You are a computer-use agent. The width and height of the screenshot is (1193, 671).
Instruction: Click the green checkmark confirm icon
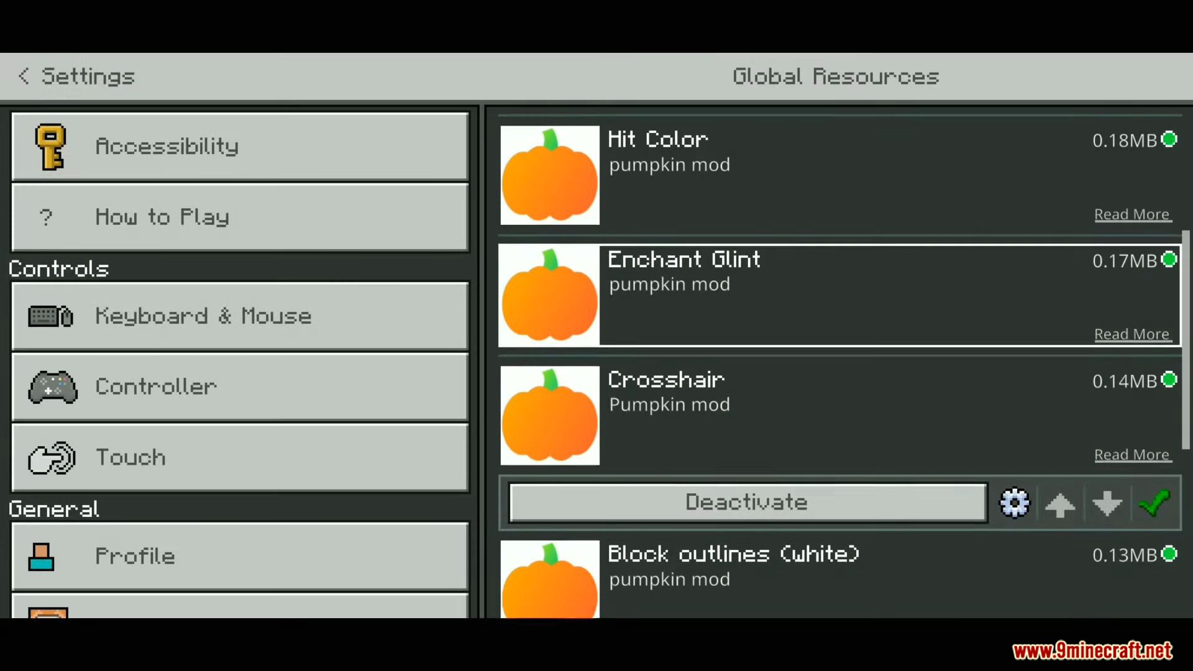[1154, 502]
